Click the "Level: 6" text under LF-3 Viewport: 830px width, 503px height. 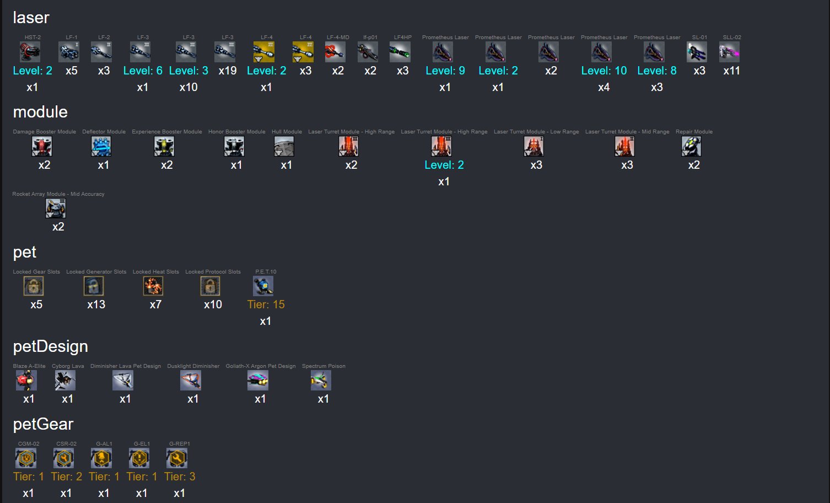point(143,71)
